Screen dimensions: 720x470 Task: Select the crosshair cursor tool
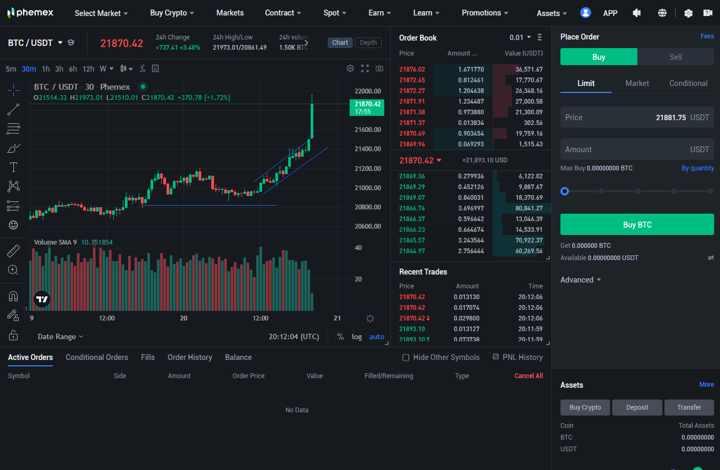13,90
